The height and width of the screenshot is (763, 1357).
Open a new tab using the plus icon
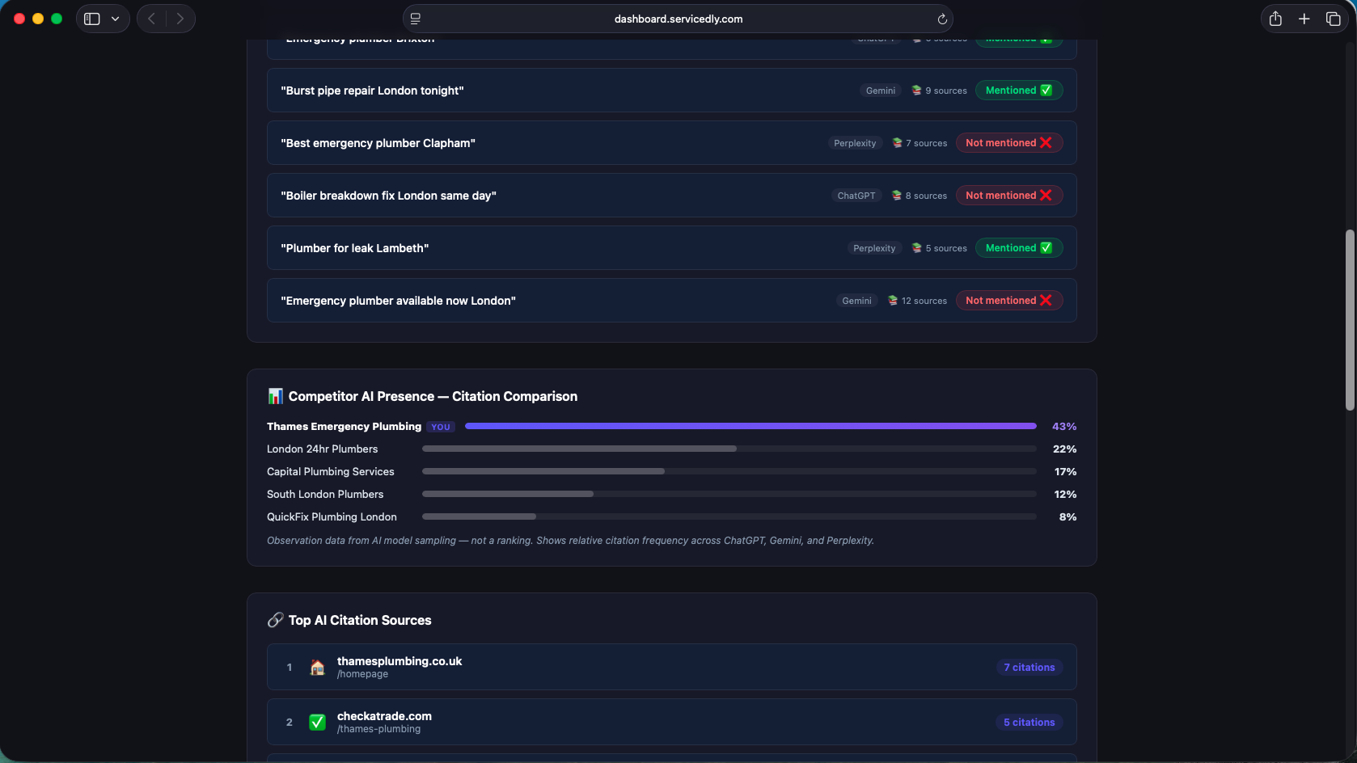[1304, 18]
